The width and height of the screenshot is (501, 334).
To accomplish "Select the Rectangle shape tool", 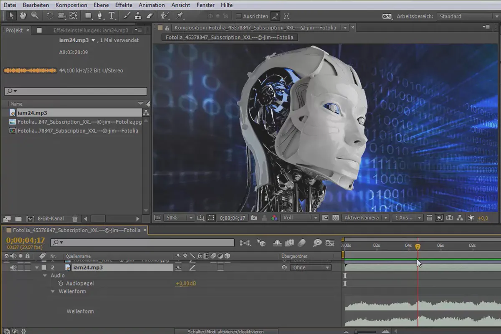I will 89,16.
